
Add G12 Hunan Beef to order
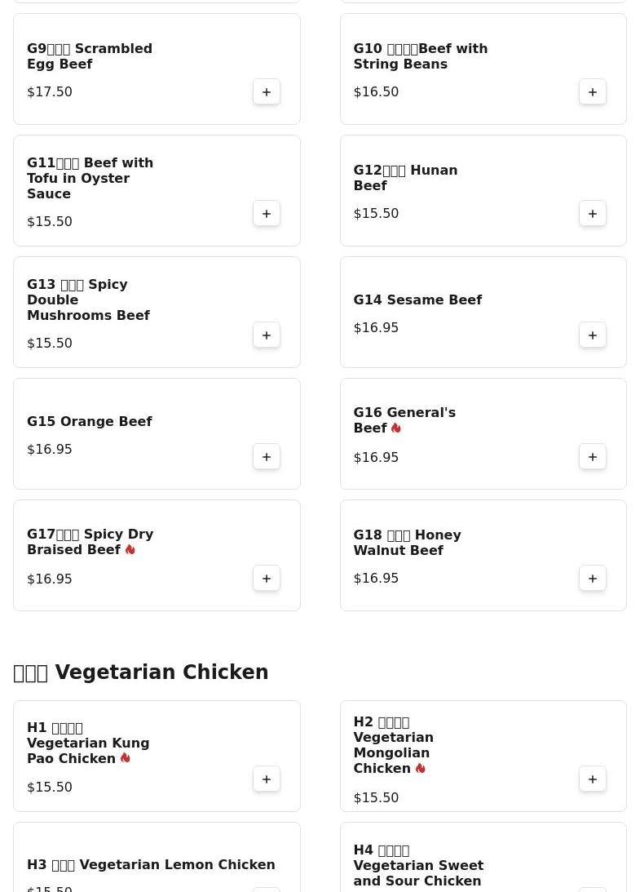593,214
